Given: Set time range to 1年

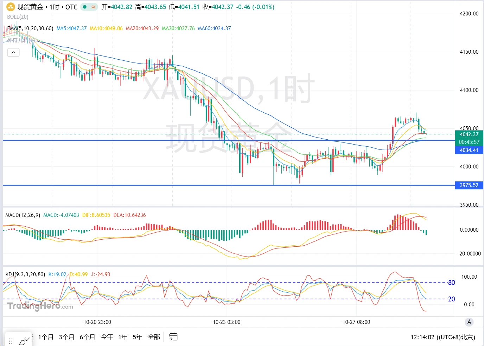Looking at the screenshot, I should [x=123, y=337].
